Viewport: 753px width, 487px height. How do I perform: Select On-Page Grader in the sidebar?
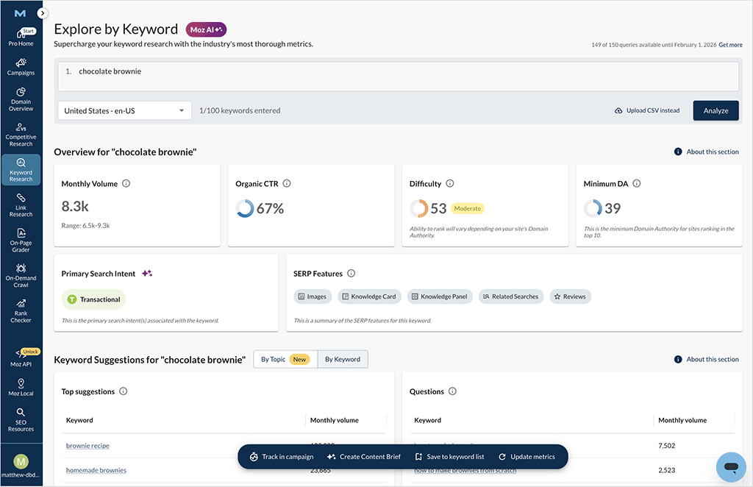(21, 239)
